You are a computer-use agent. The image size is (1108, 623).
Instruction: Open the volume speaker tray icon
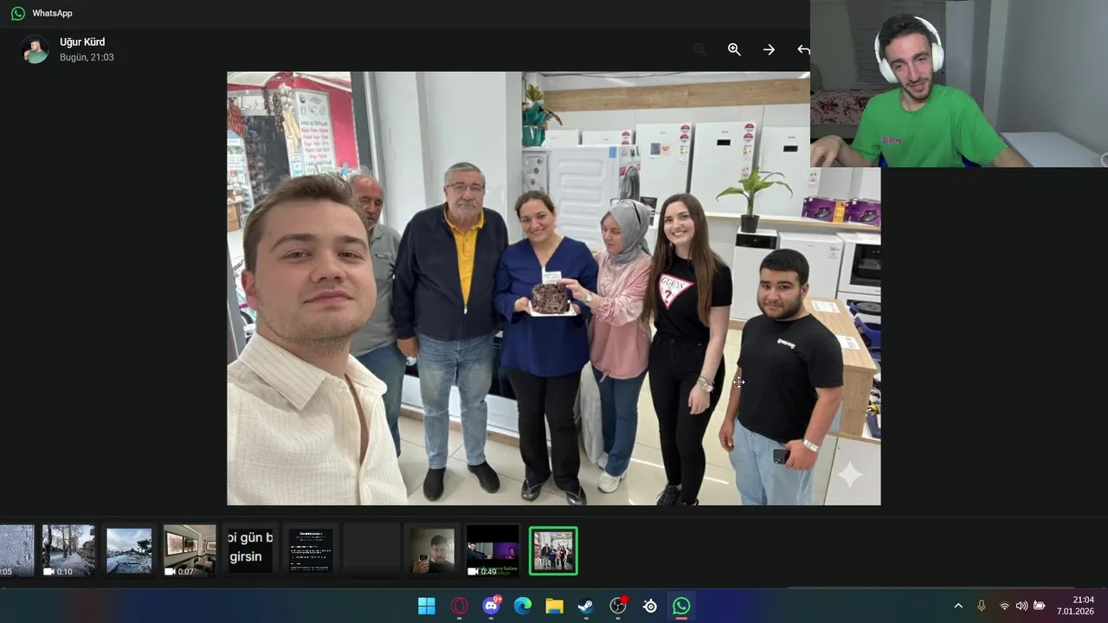pos(1021,606)
